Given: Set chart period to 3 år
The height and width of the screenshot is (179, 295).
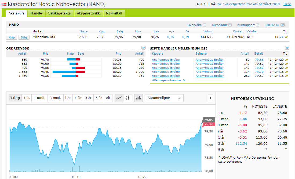Looking at the screenshot, I should [x=88, y=98].
